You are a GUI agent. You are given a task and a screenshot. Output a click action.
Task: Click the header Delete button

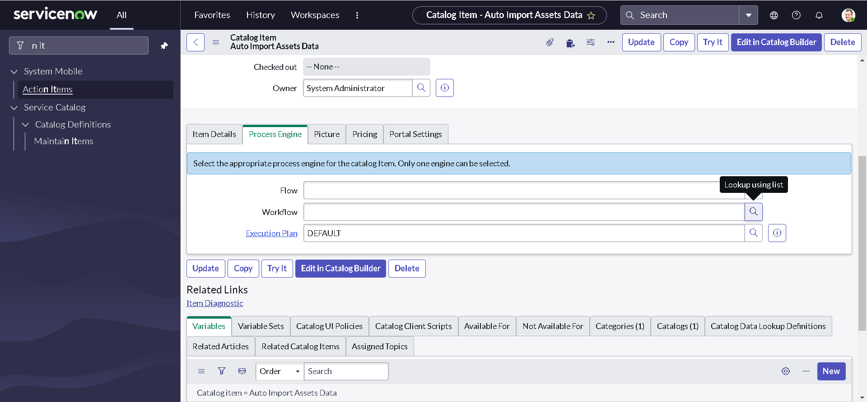tap(843, 42)
